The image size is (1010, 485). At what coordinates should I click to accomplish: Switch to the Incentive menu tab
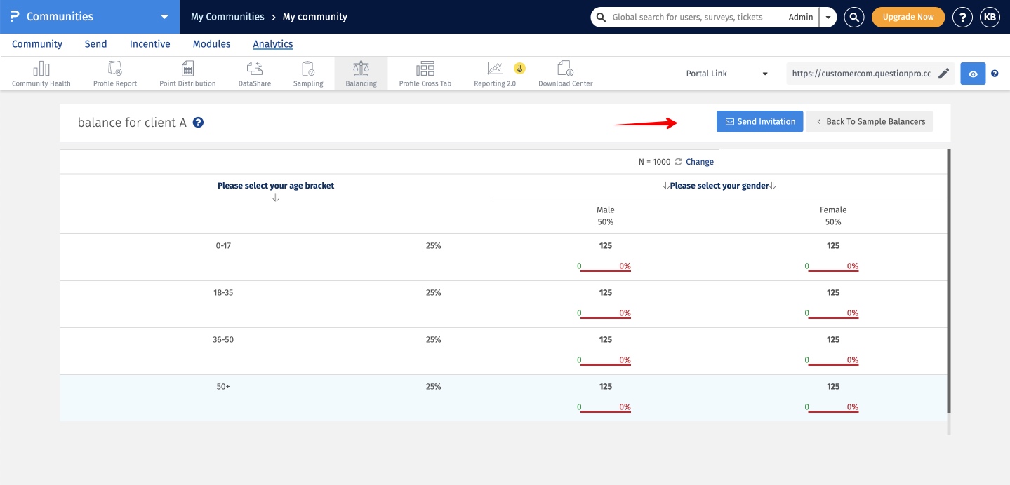[x=149, y=44]
